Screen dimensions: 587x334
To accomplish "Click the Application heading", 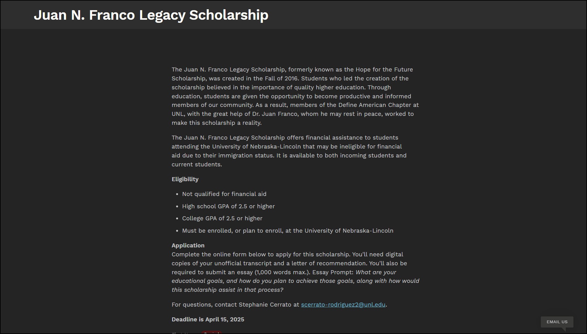I will 188,246.
